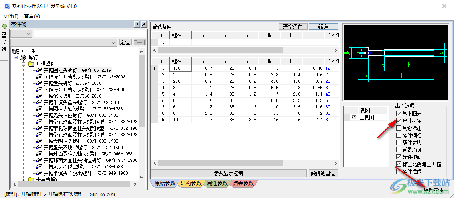Click the part icon for 开槽沉头不脱出螺钉
Image resolution: width=454 pixels, height=198 pixels.
click(x=39, y=167)
